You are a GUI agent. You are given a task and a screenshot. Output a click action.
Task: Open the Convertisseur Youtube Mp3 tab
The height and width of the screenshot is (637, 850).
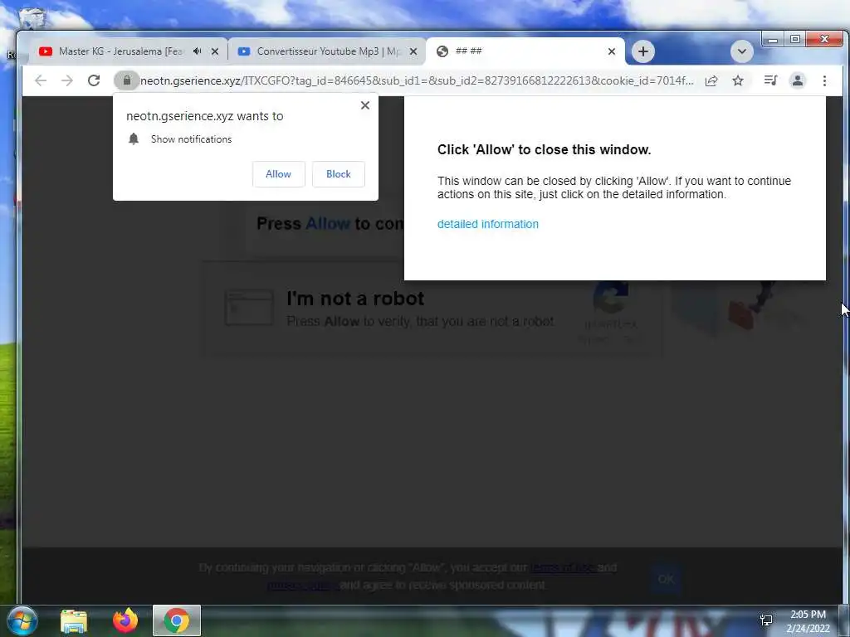click(x=325, y=51)
